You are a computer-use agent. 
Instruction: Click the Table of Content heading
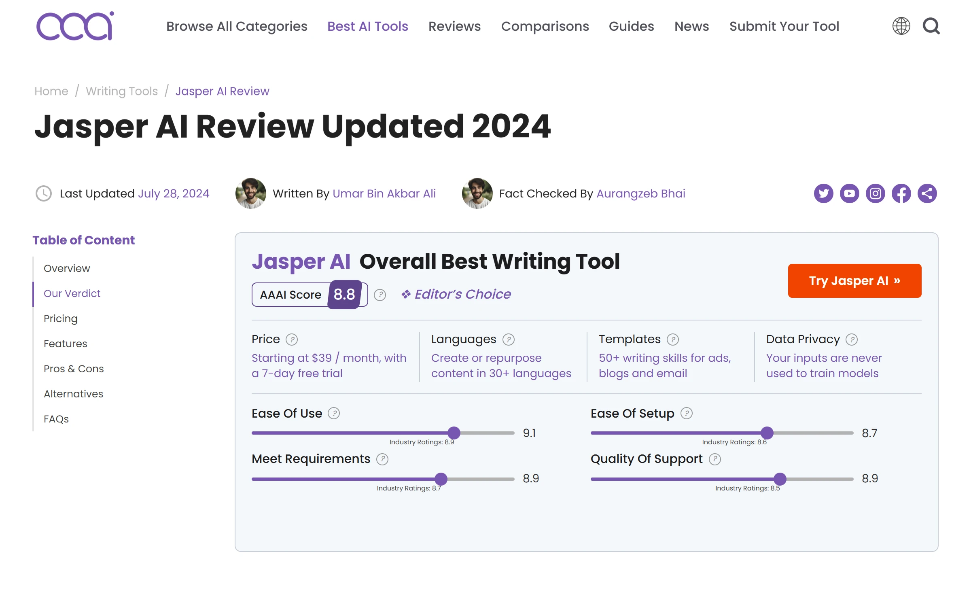pos(83,240)
